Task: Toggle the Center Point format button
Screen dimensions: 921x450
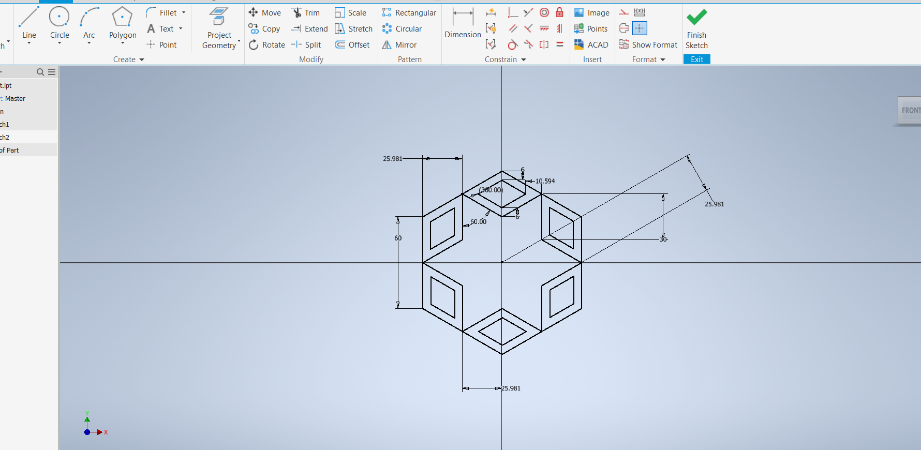Action: [x=640, y=28]
